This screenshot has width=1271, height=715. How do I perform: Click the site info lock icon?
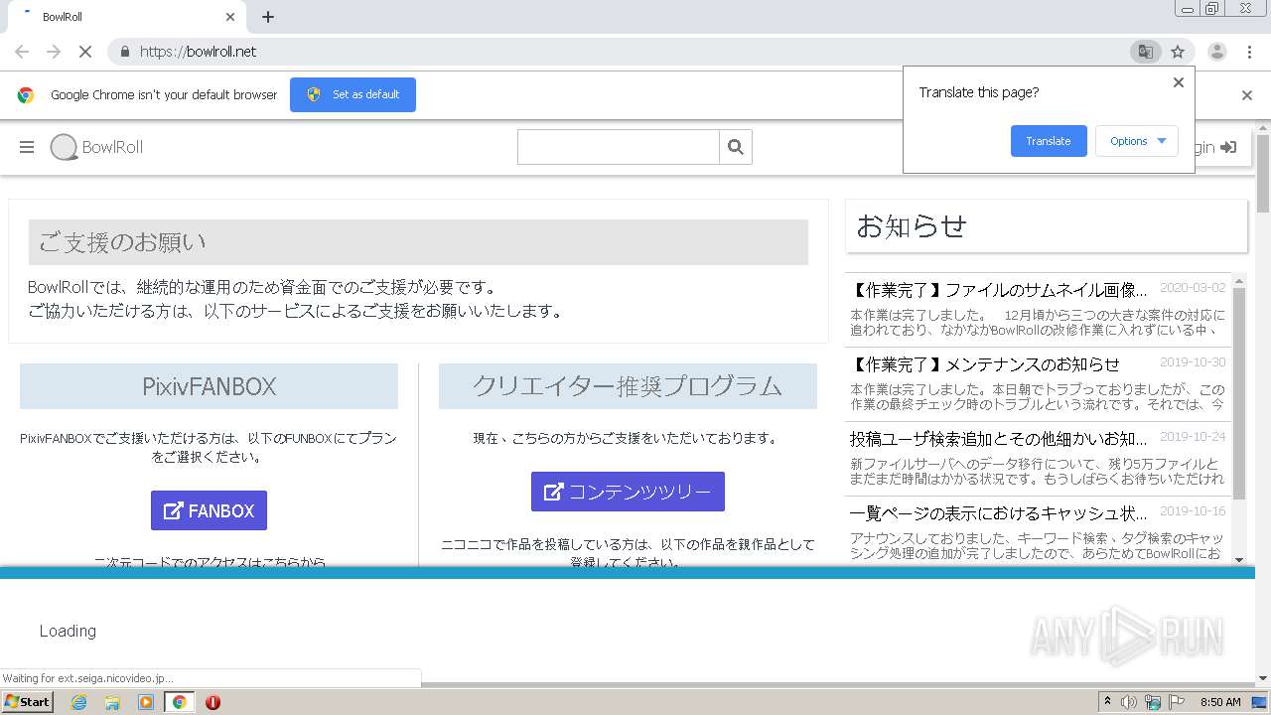pyautogui.click(x=125, y=52)
